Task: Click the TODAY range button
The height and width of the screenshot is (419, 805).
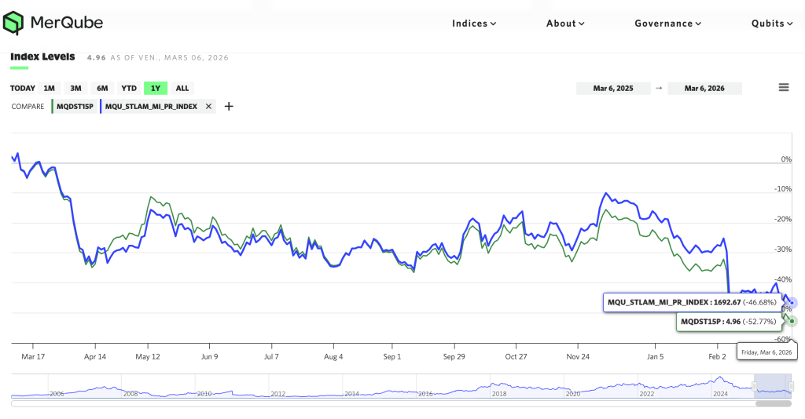Action: coord(23,89)
